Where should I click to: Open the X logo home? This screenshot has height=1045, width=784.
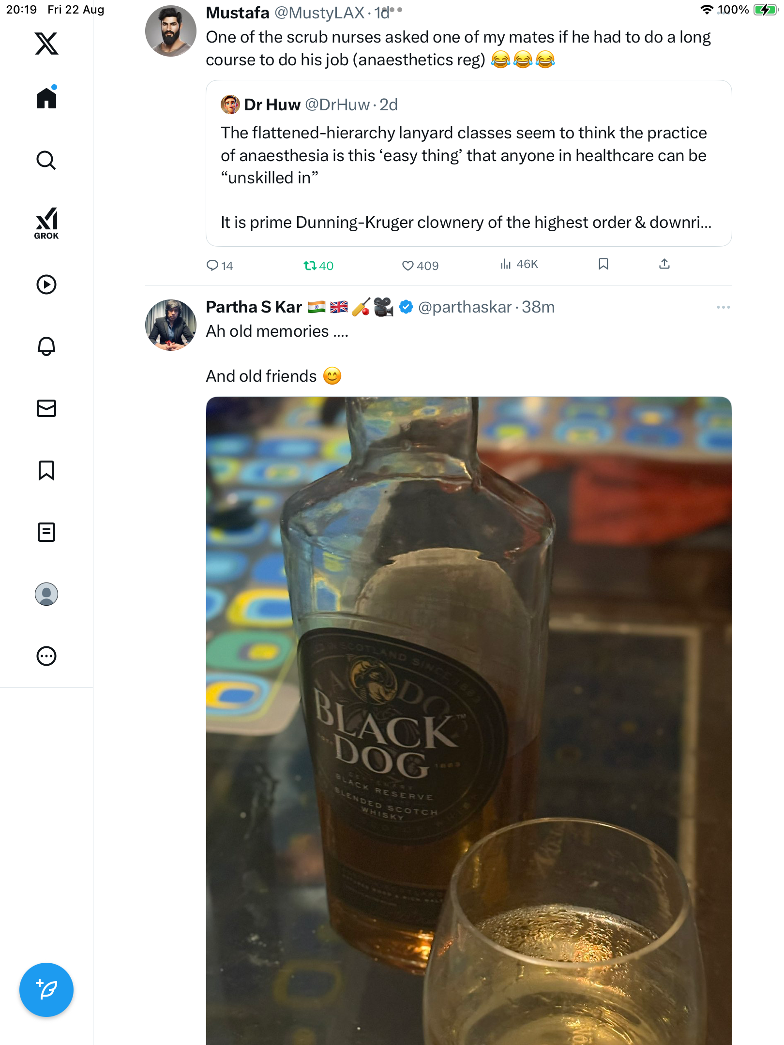[46, 44]
